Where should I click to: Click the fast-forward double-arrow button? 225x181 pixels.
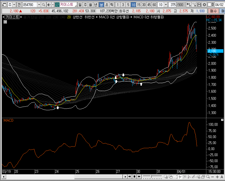point(139,177)
